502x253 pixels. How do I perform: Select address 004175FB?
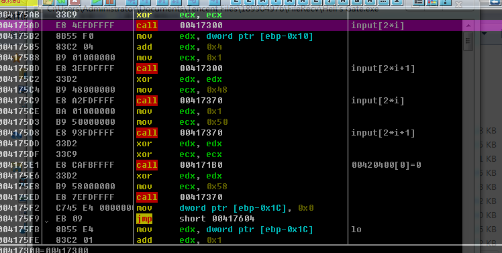click(x=19, y=230)
